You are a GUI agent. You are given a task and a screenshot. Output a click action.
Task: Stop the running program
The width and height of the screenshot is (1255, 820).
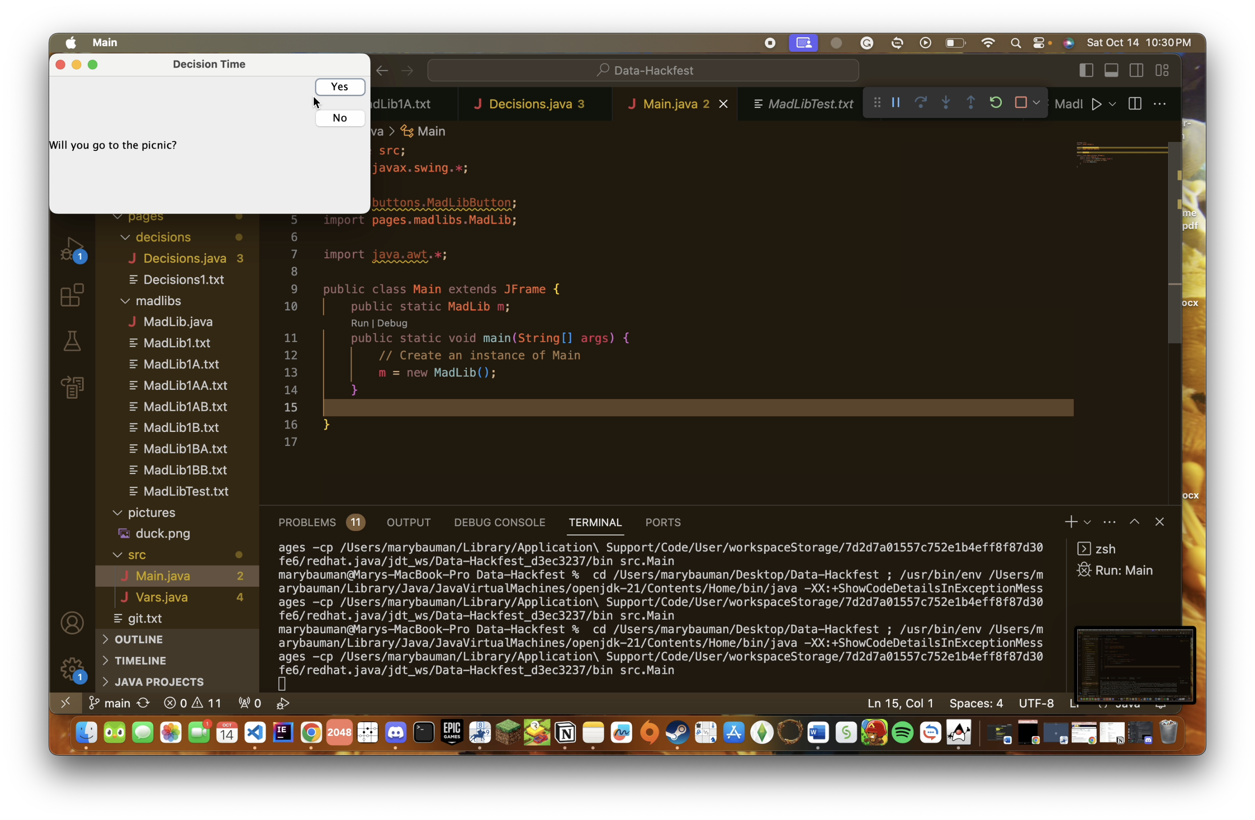[x=1020, y=103]
